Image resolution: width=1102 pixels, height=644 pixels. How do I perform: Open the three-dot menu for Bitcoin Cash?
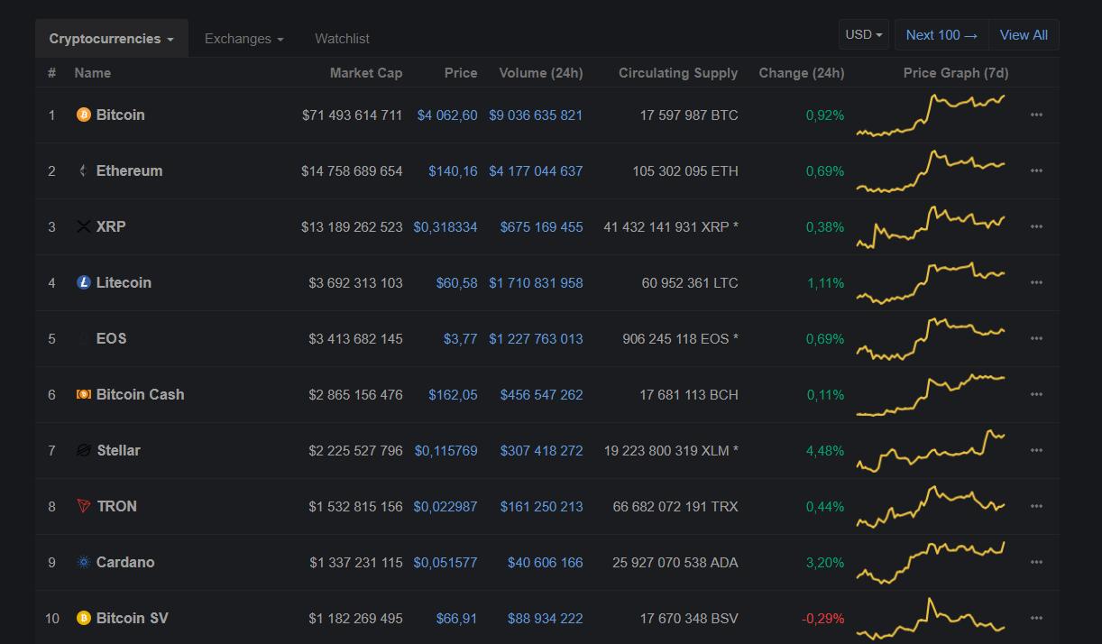pos(1036,394)
